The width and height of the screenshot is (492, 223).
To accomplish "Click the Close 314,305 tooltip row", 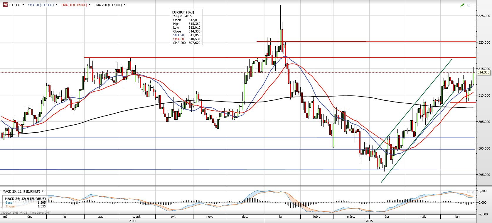I will [187, 31].
